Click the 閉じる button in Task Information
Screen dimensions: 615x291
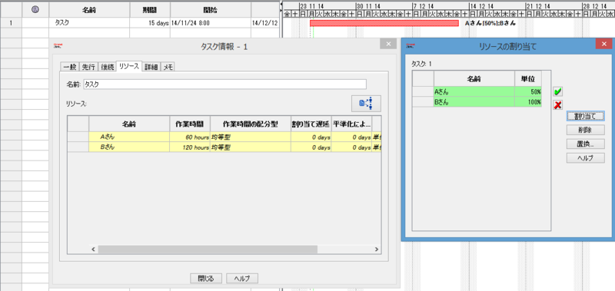[206, 279]
